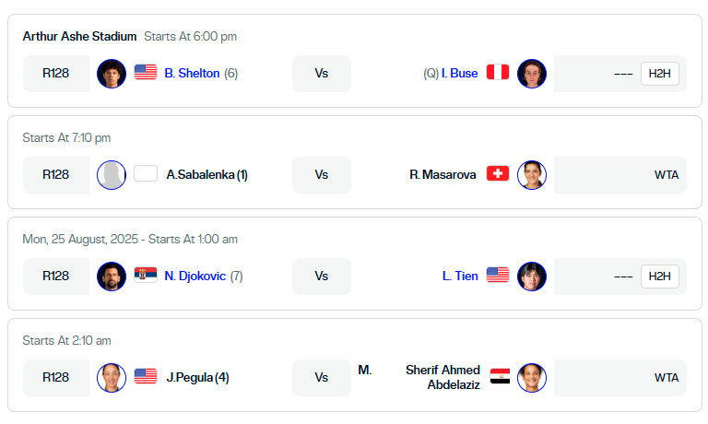Screen dimensions: 708x424
Task: Click N. Djokovic's player photo
Action: [112, 277]
